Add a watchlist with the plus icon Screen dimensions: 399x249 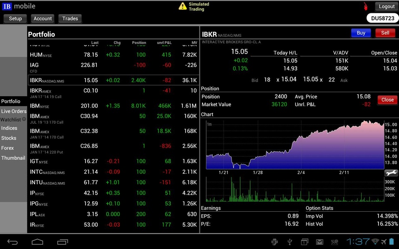[24, 119]
